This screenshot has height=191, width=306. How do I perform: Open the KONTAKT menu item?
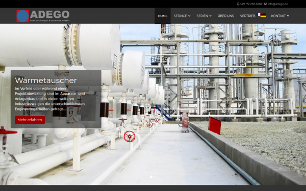[x=278, y=16]
